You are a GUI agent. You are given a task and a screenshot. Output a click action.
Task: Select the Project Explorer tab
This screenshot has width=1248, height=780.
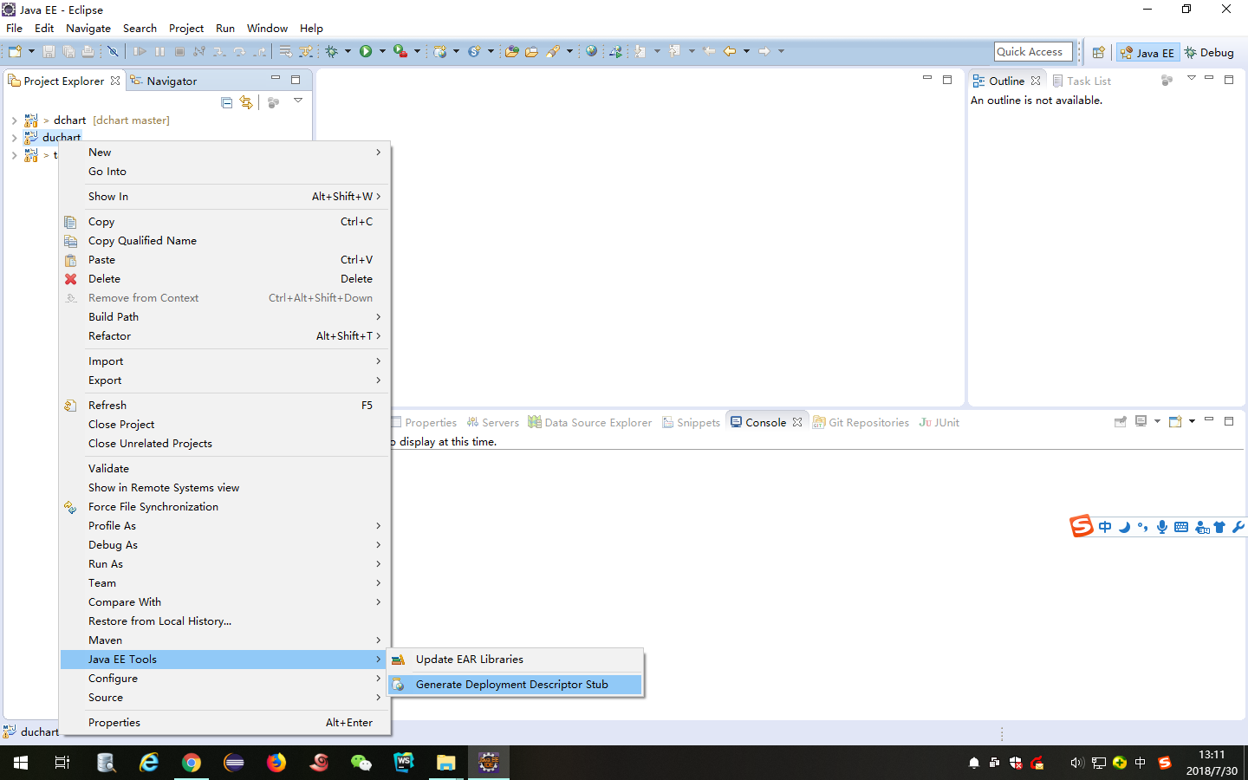click(64, 81)
